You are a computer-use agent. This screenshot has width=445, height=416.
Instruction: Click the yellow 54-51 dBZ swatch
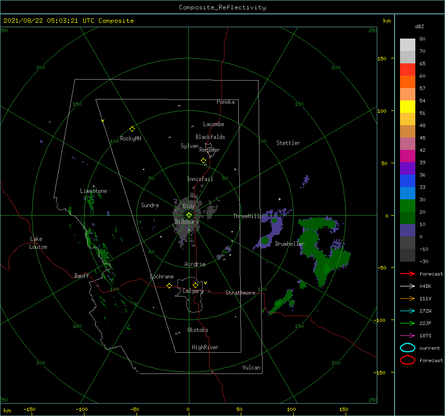tap(407, 106)
